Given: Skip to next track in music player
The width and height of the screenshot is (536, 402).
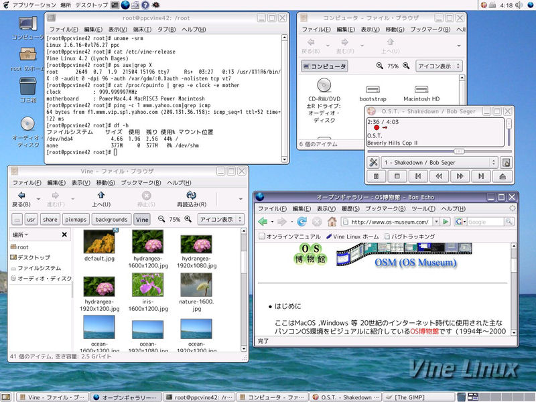Looking at the screenshot, I should tap(481, 176).
